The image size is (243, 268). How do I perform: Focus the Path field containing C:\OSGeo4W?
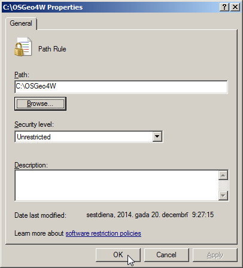121,87
